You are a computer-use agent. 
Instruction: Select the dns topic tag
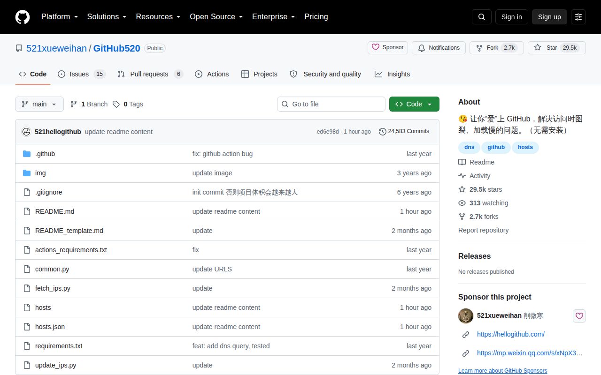(469, 147)
